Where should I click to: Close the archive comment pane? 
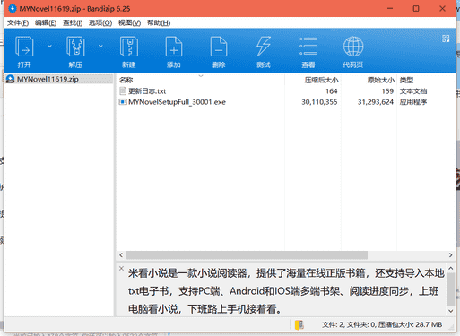121,268
